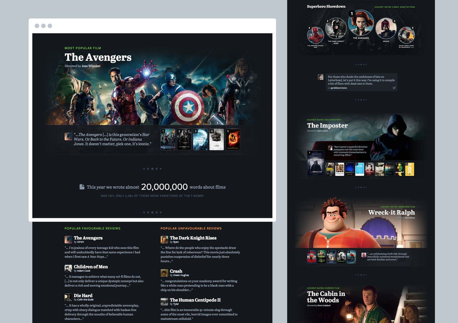Open the Crash review title
Image resolution: width=458 pixels, height=323 pixels.
pos(176,271)
